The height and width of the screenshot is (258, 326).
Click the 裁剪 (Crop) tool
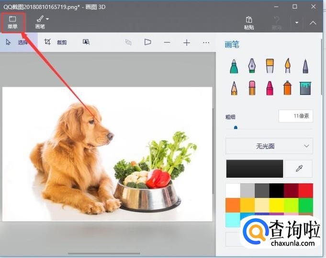tap(56, 42)
